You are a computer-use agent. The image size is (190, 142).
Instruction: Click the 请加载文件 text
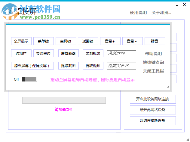click(x=64, y=110)
